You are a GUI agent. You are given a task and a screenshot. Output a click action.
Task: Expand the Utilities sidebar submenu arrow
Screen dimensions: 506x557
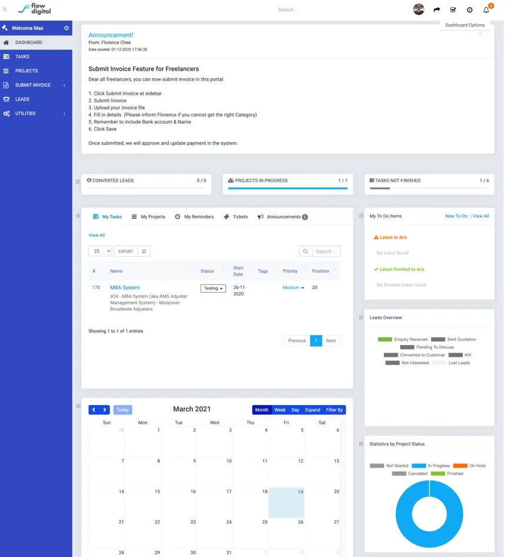tap(64, 114)
